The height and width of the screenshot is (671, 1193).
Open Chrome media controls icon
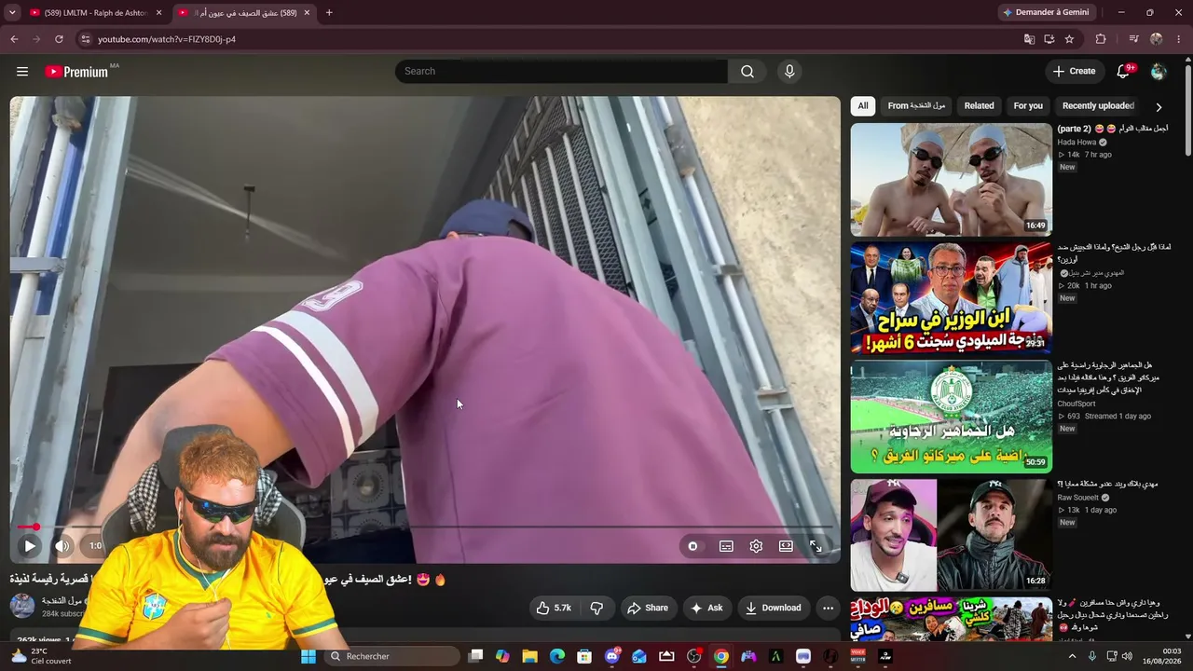1133,39
